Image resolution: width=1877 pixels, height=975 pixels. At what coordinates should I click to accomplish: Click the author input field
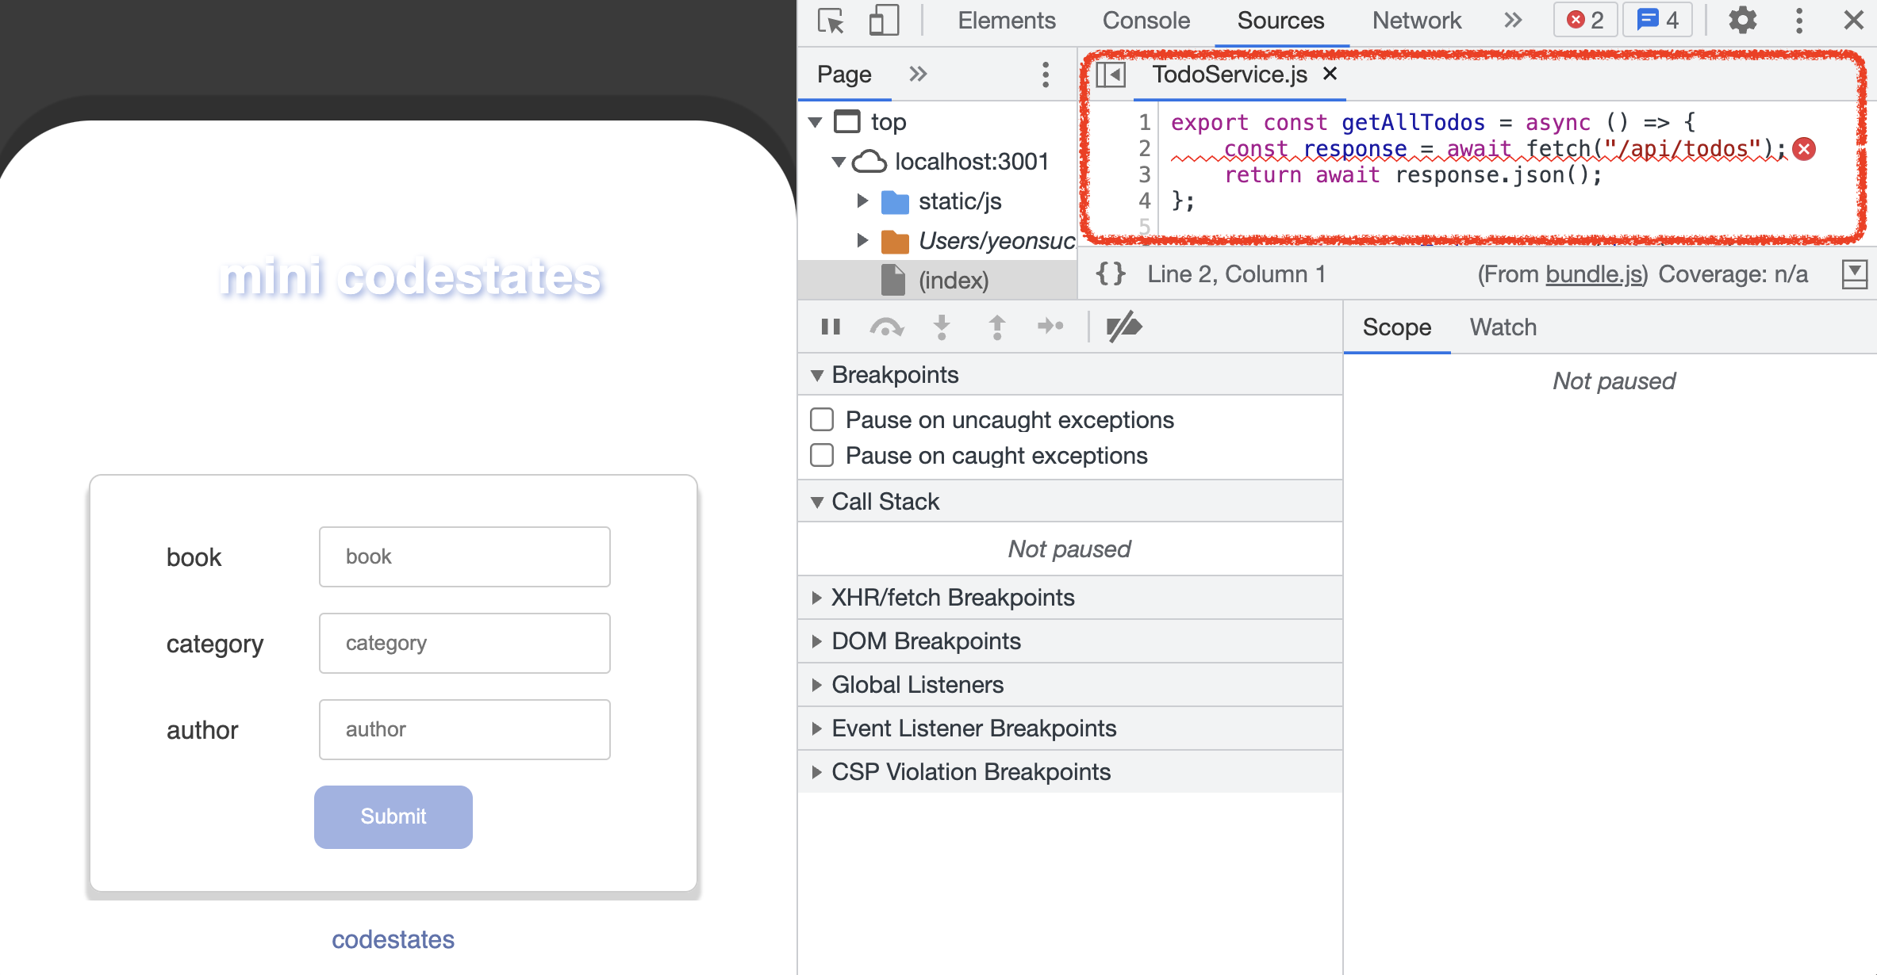(464, 729)
